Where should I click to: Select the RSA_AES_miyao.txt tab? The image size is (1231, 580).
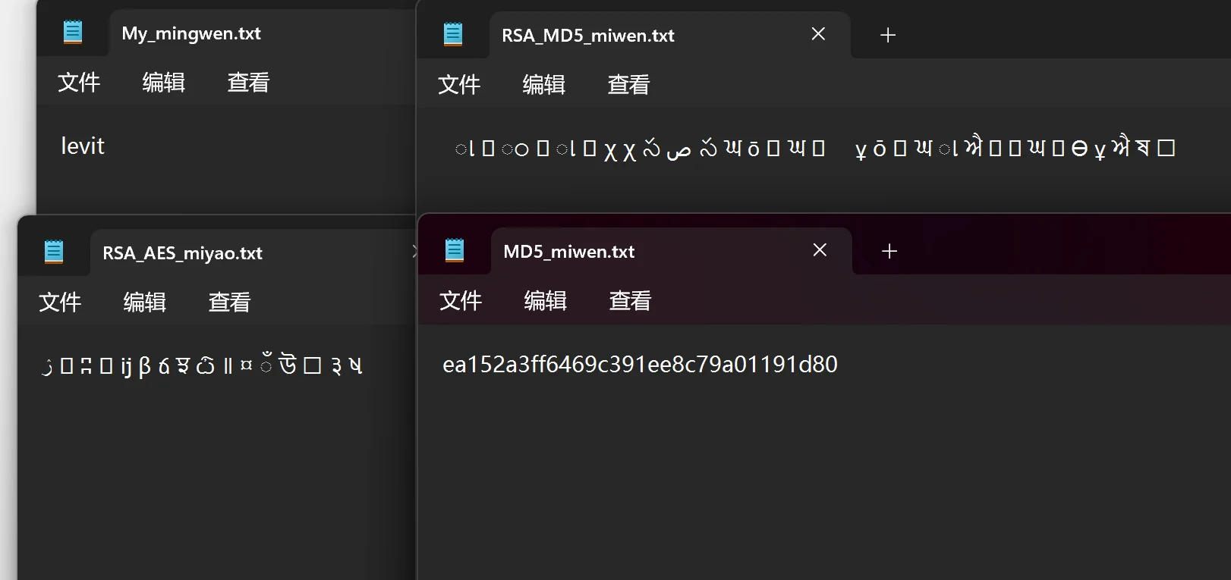[182, 253]
